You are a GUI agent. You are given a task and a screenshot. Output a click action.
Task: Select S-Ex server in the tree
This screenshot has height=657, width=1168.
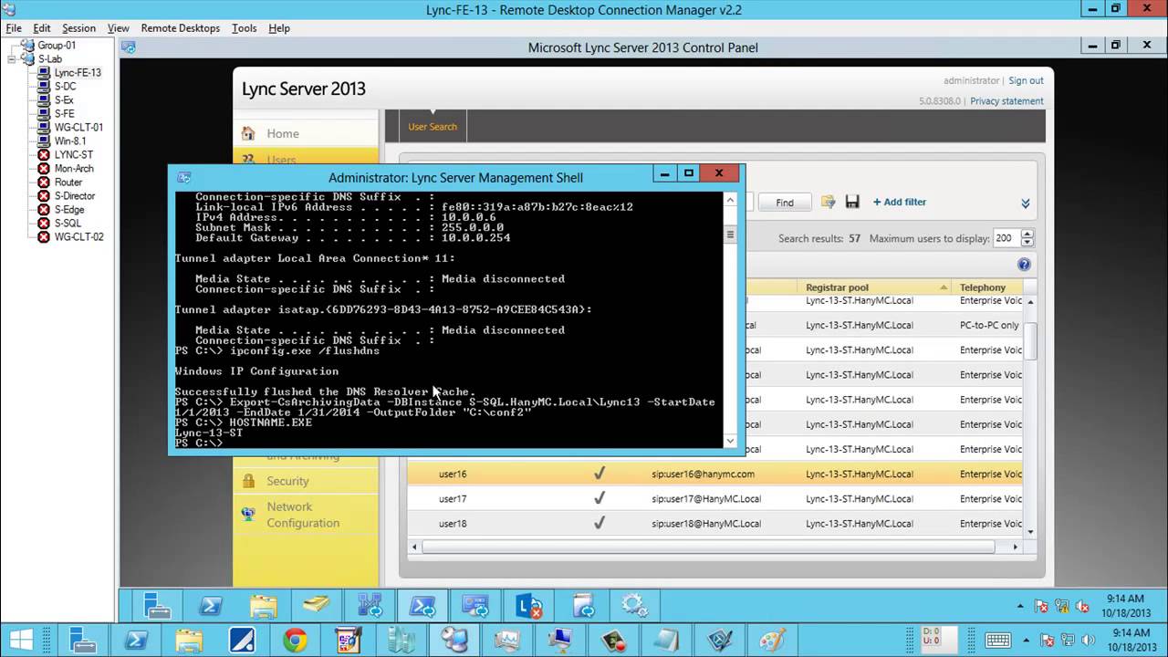click(64, 99)
